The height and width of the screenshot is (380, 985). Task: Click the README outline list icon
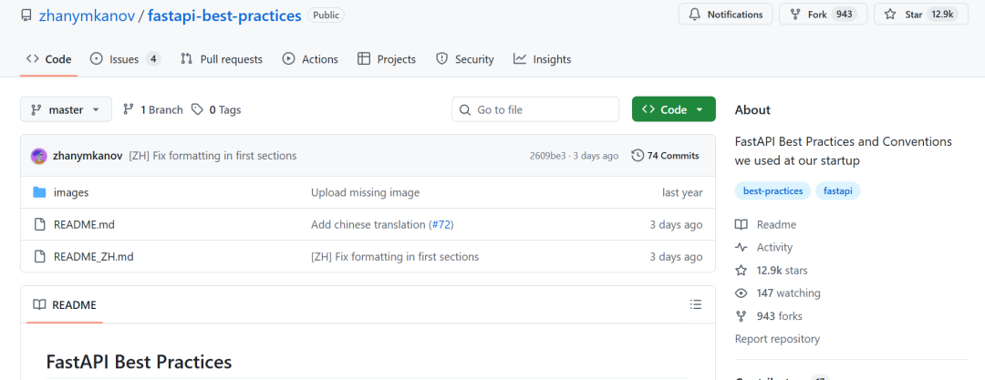coord(696,304)
